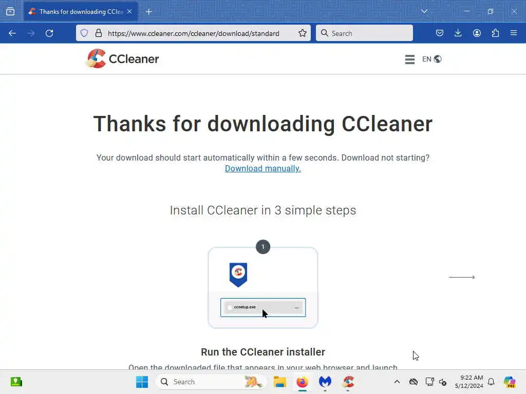Viewport: 526px width, 394px height.
Task: Select the Thanks for downloading CCleaner tab
Action: click(x=81, y=12)
